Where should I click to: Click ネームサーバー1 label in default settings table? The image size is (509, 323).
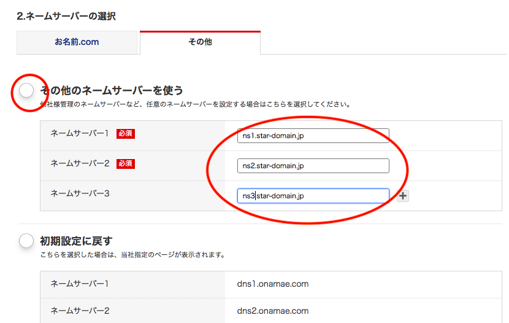[x=80, y=284]
